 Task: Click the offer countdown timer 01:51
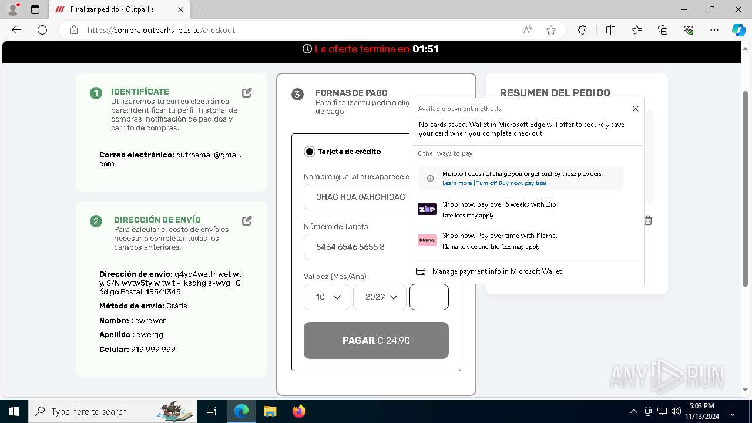pos(425,49)
